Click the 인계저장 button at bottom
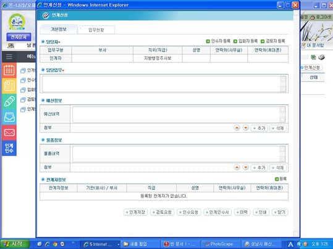Viewport: 333px width, 249px height. pos(135,212)
